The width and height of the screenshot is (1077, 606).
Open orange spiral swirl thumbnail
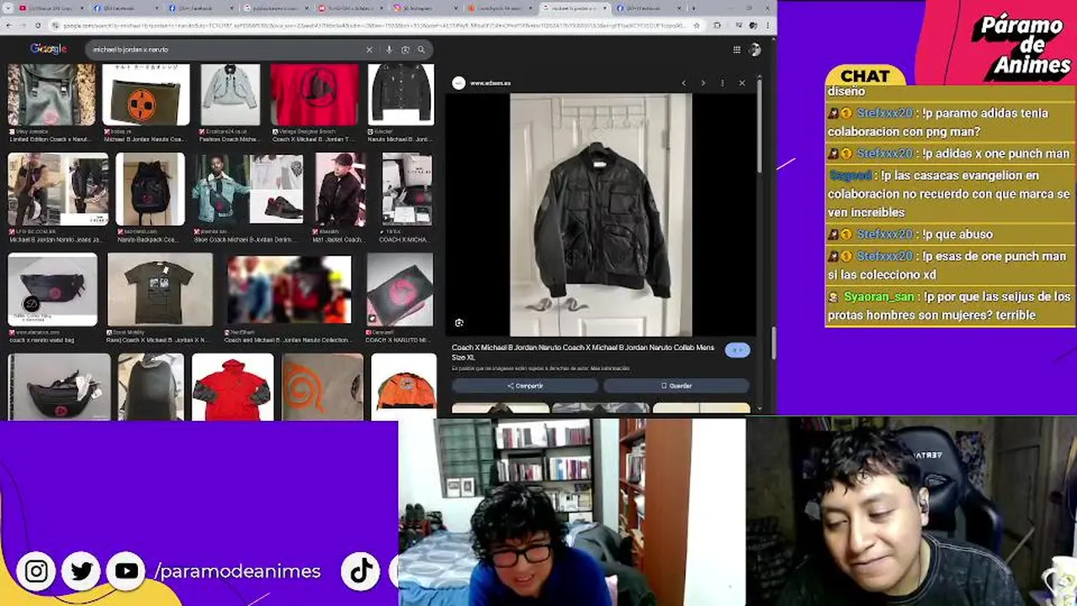click(x=322, y=386)
